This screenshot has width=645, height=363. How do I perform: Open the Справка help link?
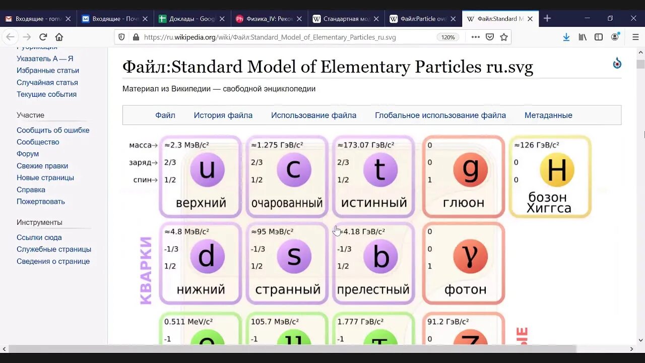31,190
